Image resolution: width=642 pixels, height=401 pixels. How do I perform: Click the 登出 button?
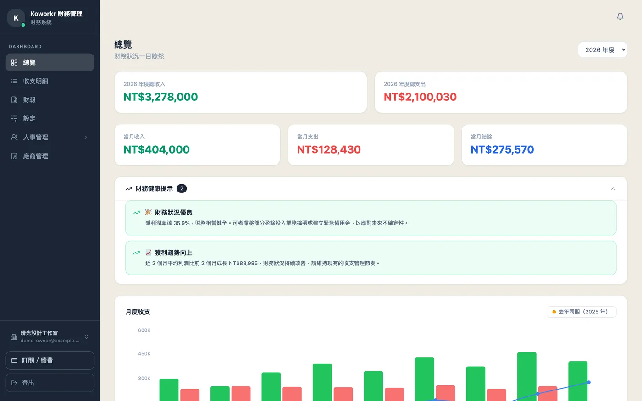tap(50, 383)
